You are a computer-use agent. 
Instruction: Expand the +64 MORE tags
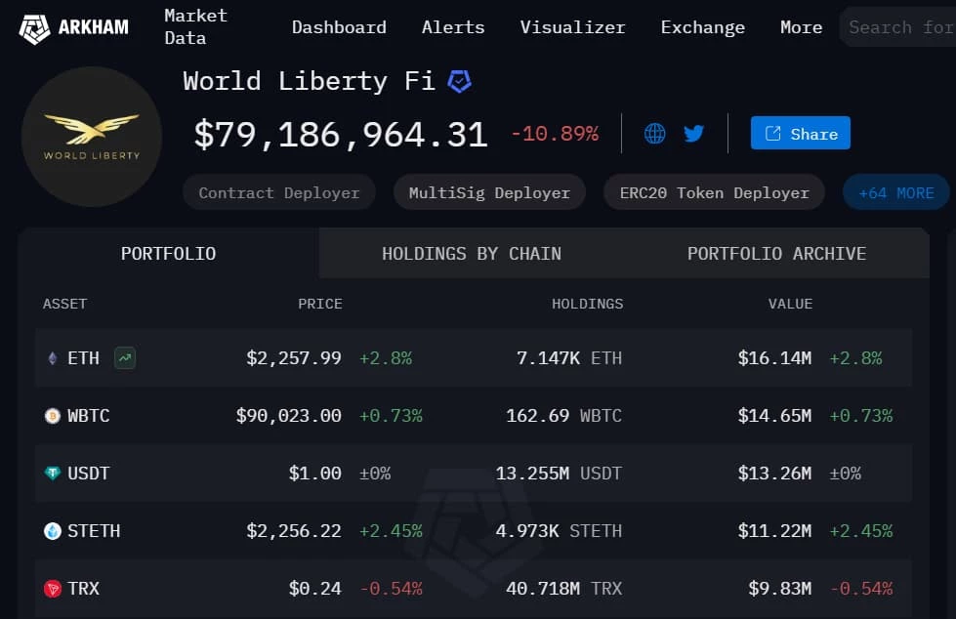point(895,192)
